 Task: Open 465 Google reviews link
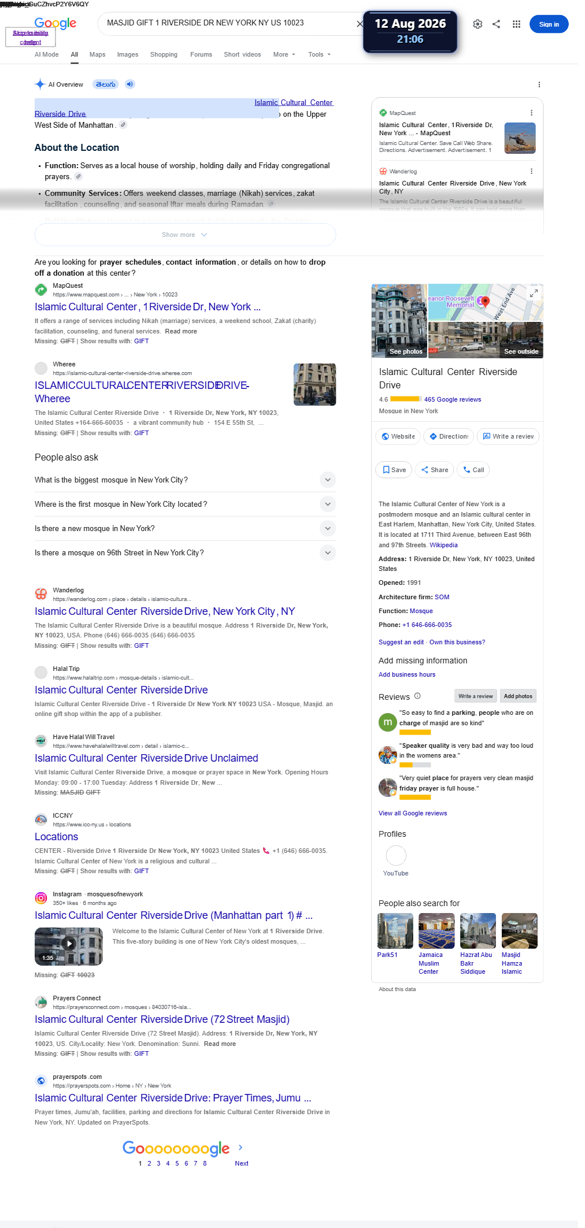[x=453, y=399]
